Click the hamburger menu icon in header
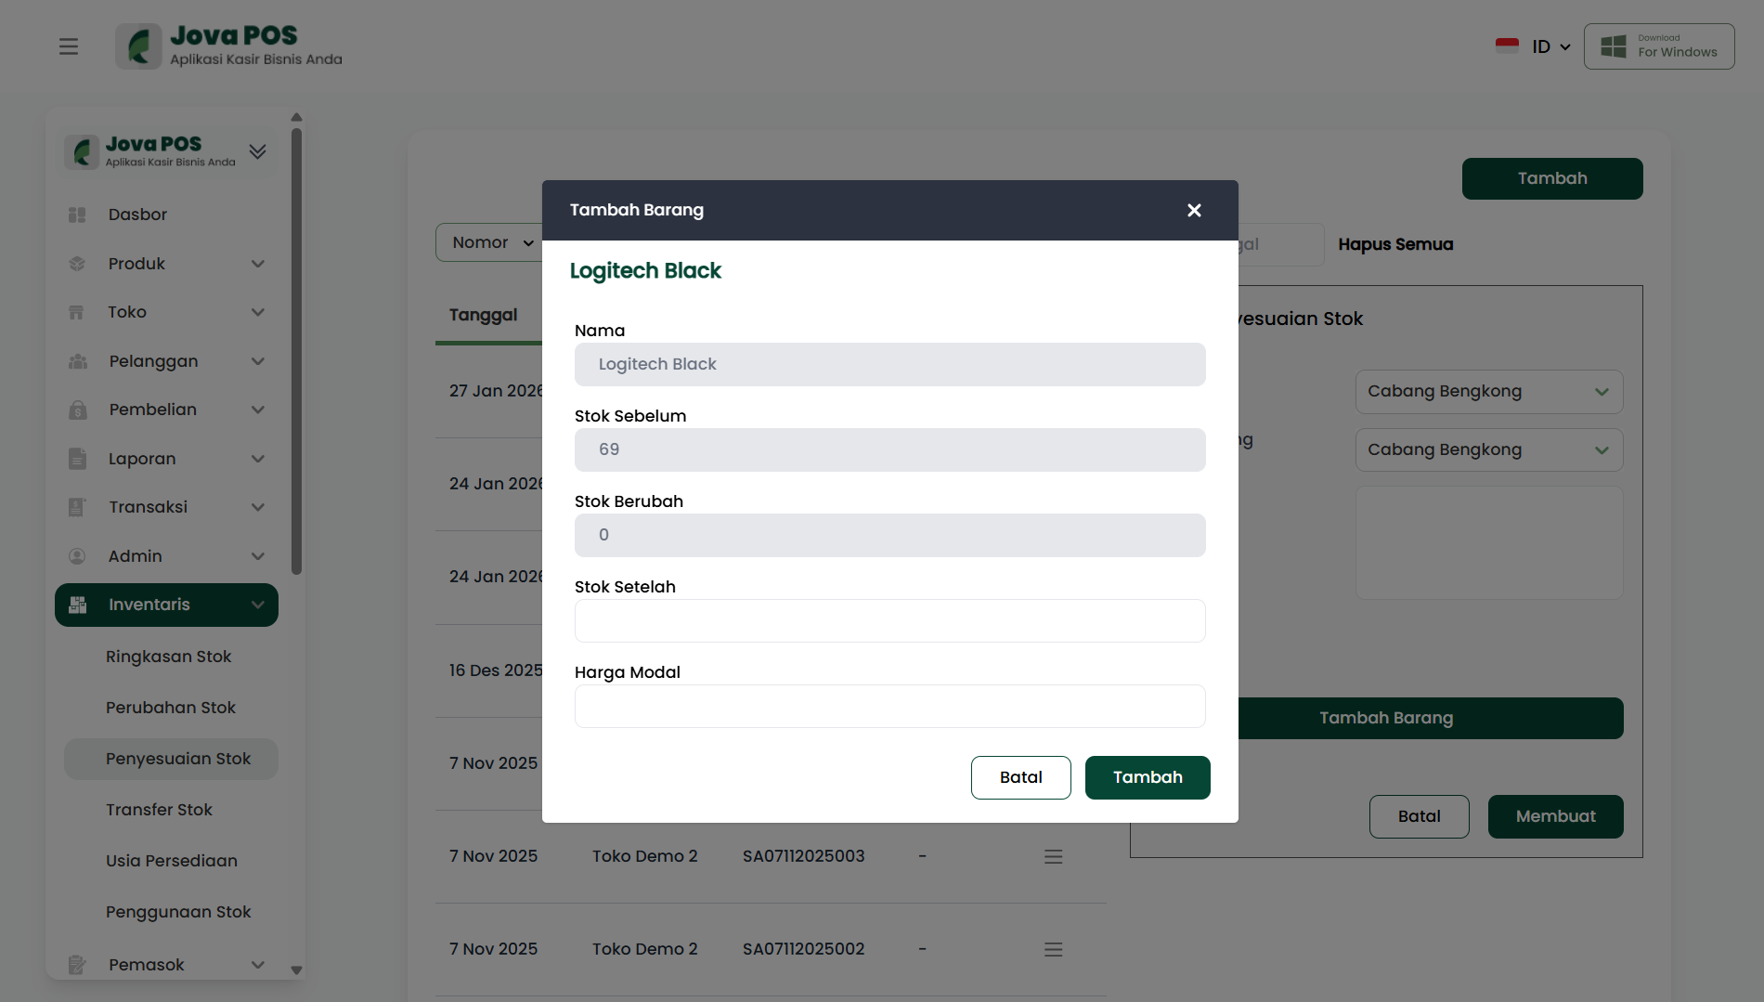The image size is (1764, 1002). click(x=69, y=46)
